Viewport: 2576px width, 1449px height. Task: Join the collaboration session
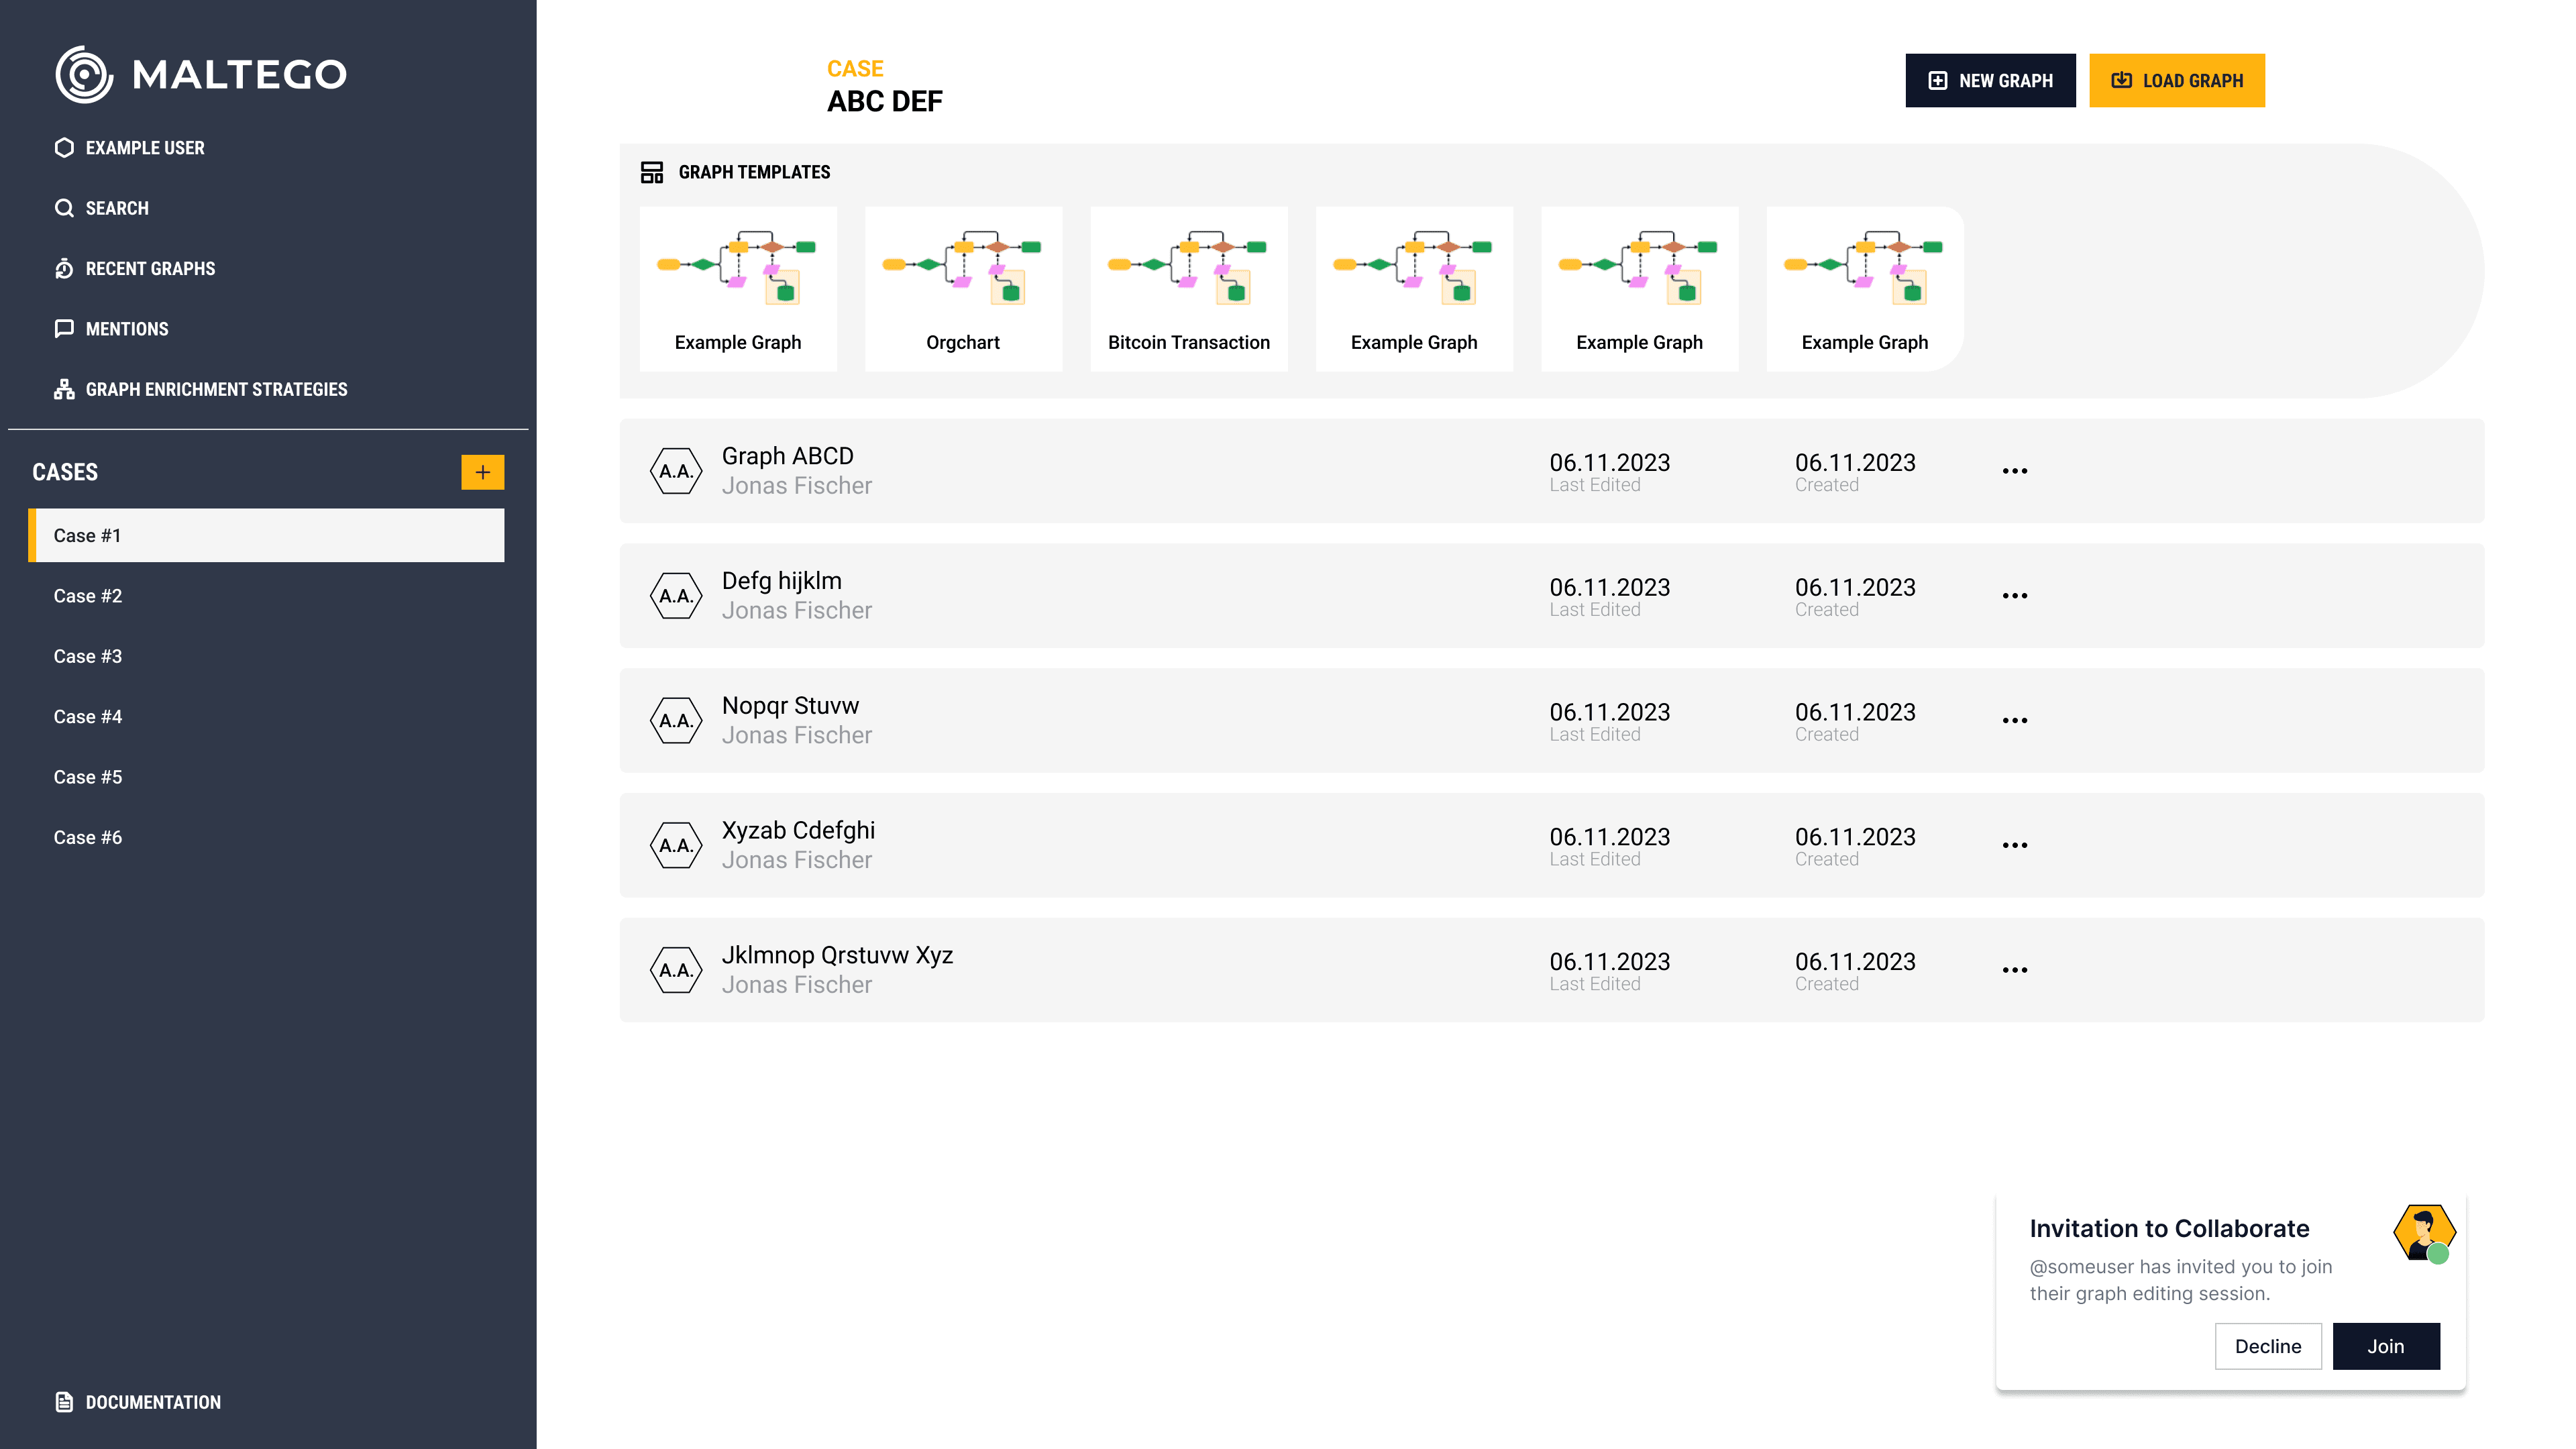pyautogui.click(x=2386, y=1346)
